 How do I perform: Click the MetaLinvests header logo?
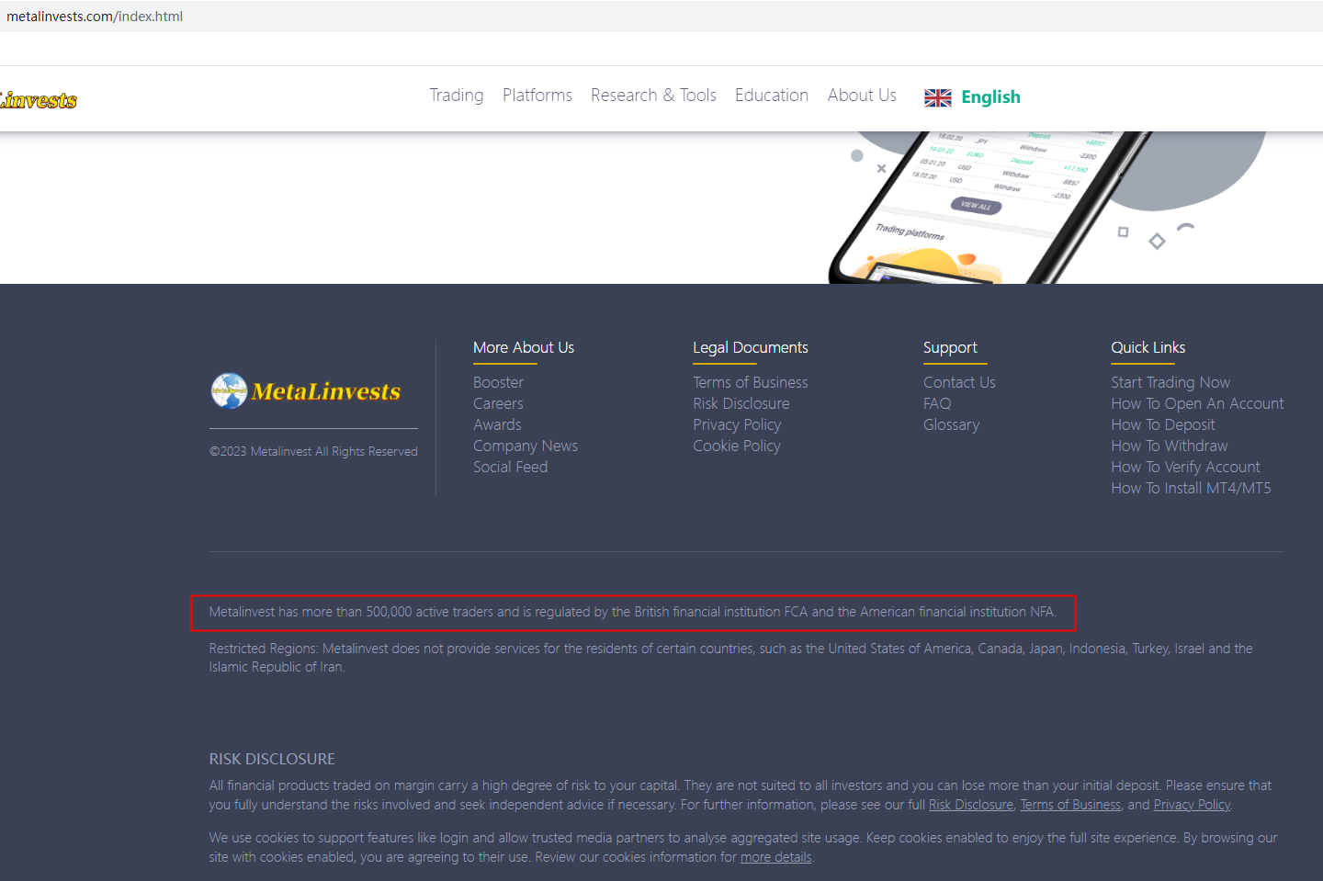[x=38, y=99]
